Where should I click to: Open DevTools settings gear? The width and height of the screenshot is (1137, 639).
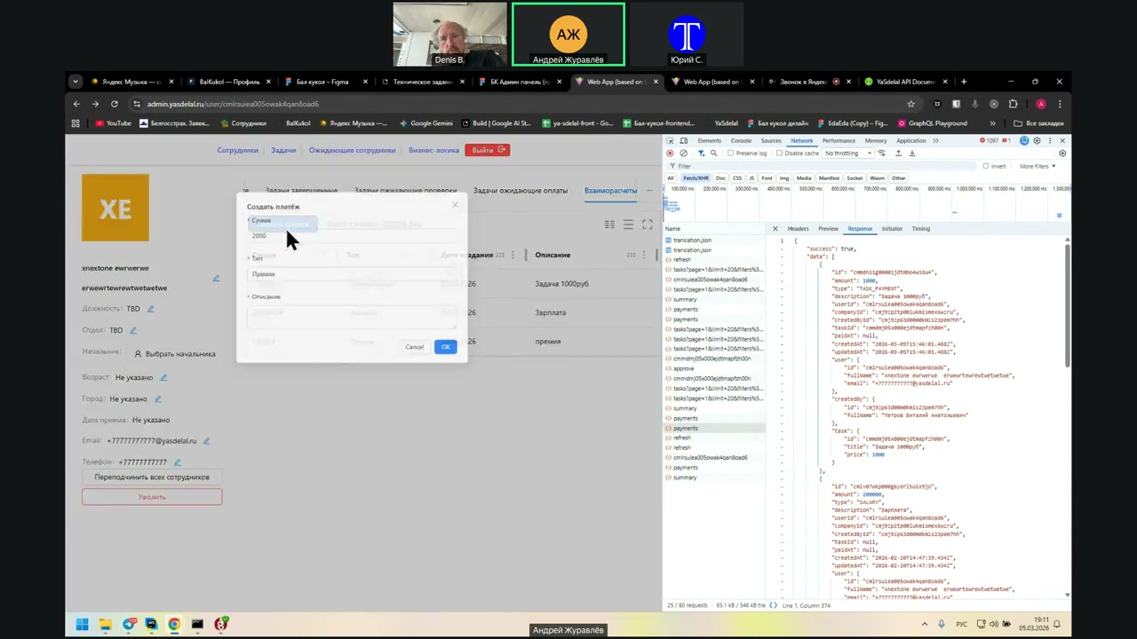(1037, 141)
